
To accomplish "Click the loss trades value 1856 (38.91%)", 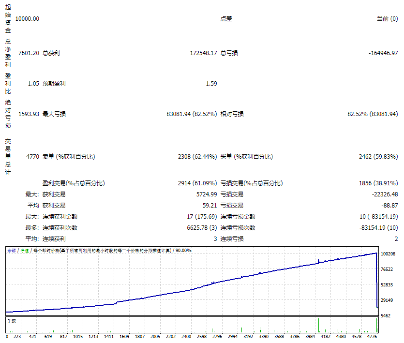I will [378, 183].
